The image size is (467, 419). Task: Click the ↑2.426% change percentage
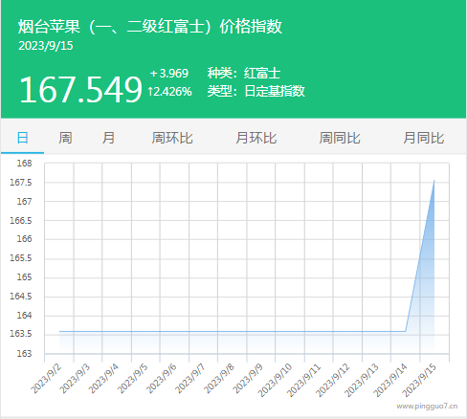pos(169,92)
